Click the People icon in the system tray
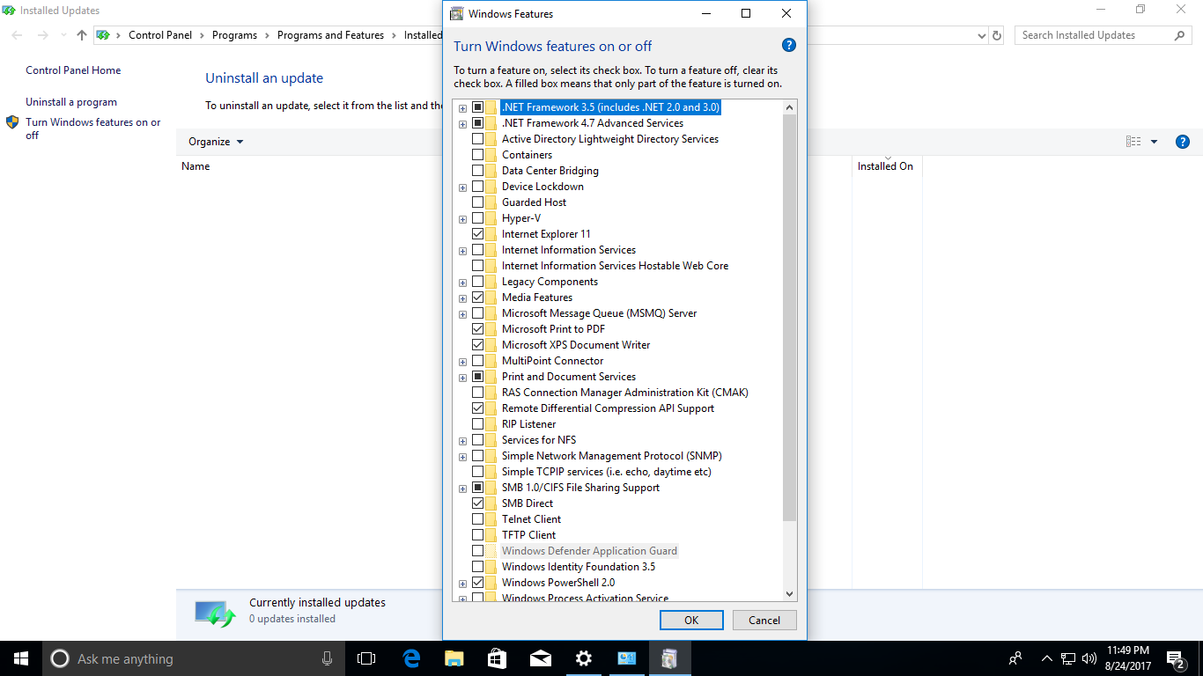 coord(1015,658)
